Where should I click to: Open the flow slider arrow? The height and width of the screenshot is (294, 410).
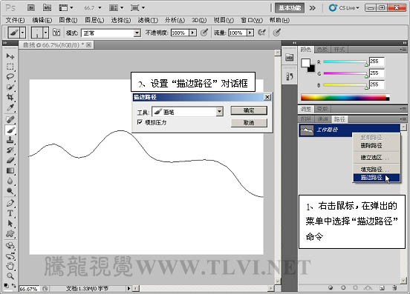pos(250,33)
